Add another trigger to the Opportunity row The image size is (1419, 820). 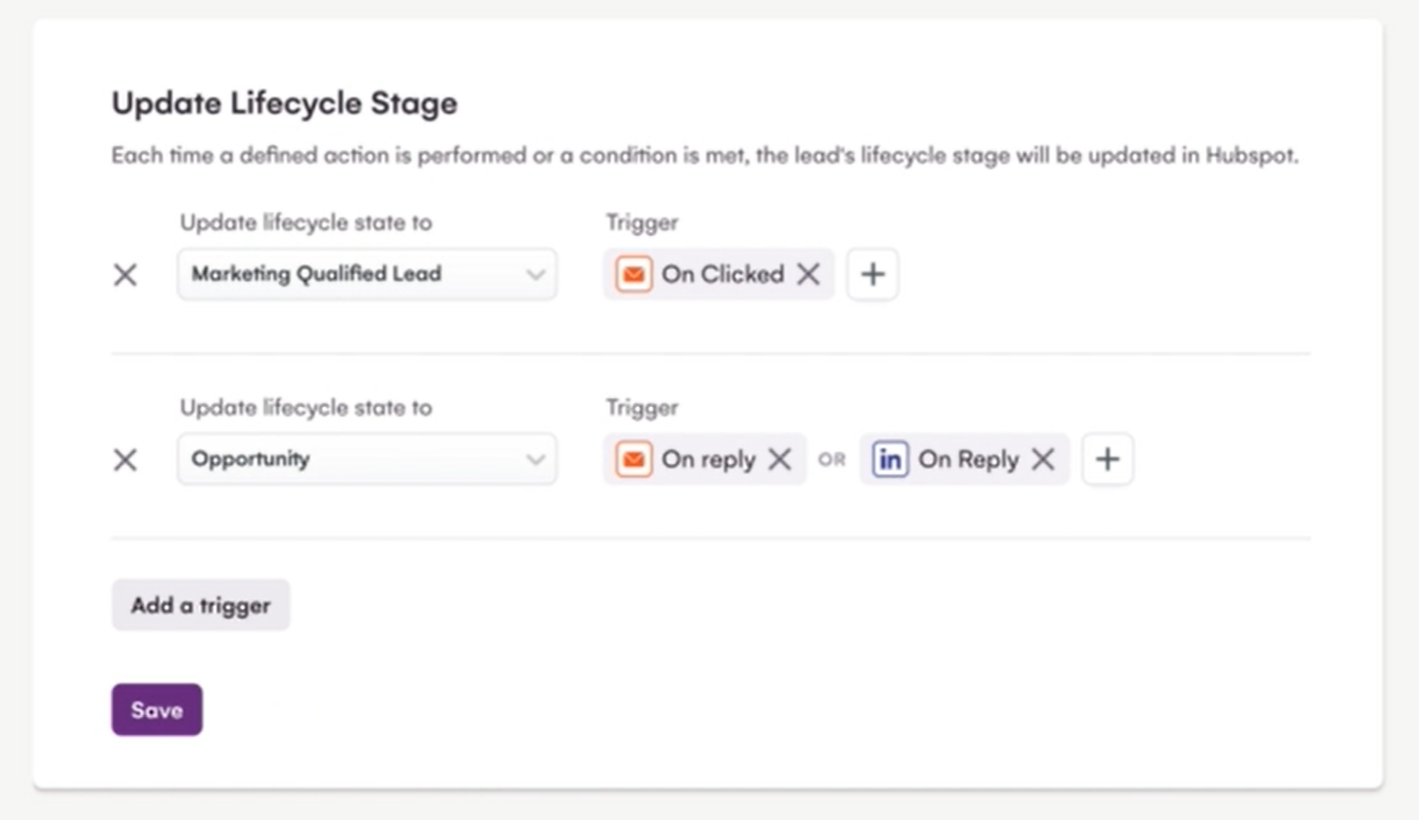(x=1108, y=459)
